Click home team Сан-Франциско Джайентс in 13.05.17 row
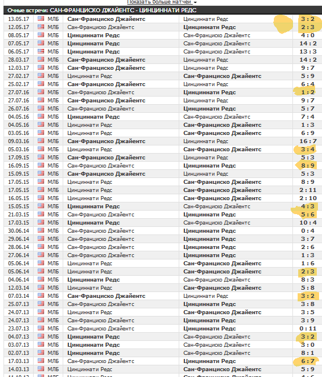This screenshot has height=377, width=322. pyautogui.click(x=106, y=19)
